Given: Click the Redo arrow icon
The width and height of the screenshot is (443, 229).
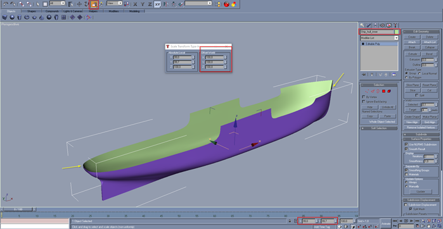Looking at the screenshot, I should click(13, 4).
